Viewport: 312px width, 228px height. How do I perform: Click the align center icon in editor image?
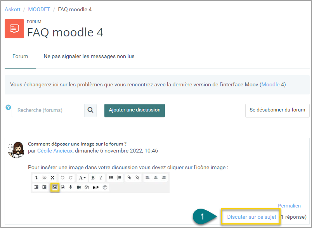[x=156, y=178]
